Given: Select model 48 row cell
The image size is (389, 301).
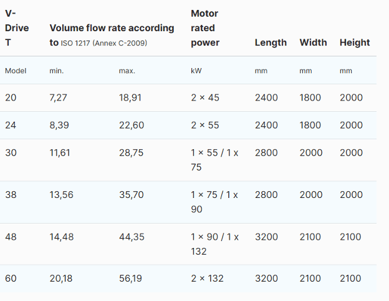Looking at the screenshot, I should point(11,237).
